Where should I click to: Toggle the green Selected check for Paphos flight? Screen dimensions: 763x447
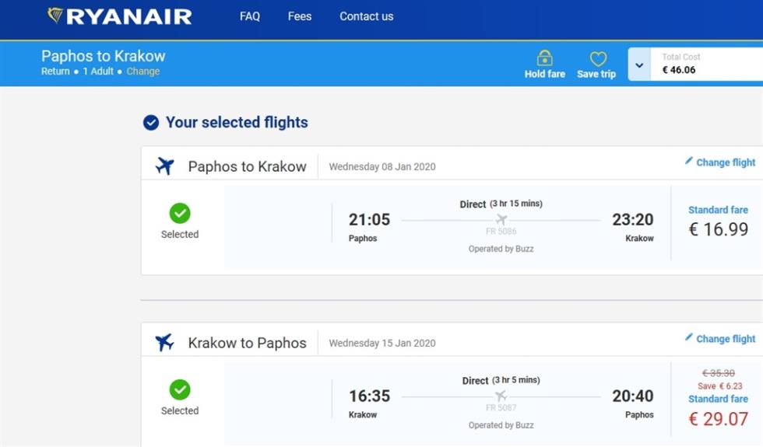pyautogui.click(x=180, y=213)
